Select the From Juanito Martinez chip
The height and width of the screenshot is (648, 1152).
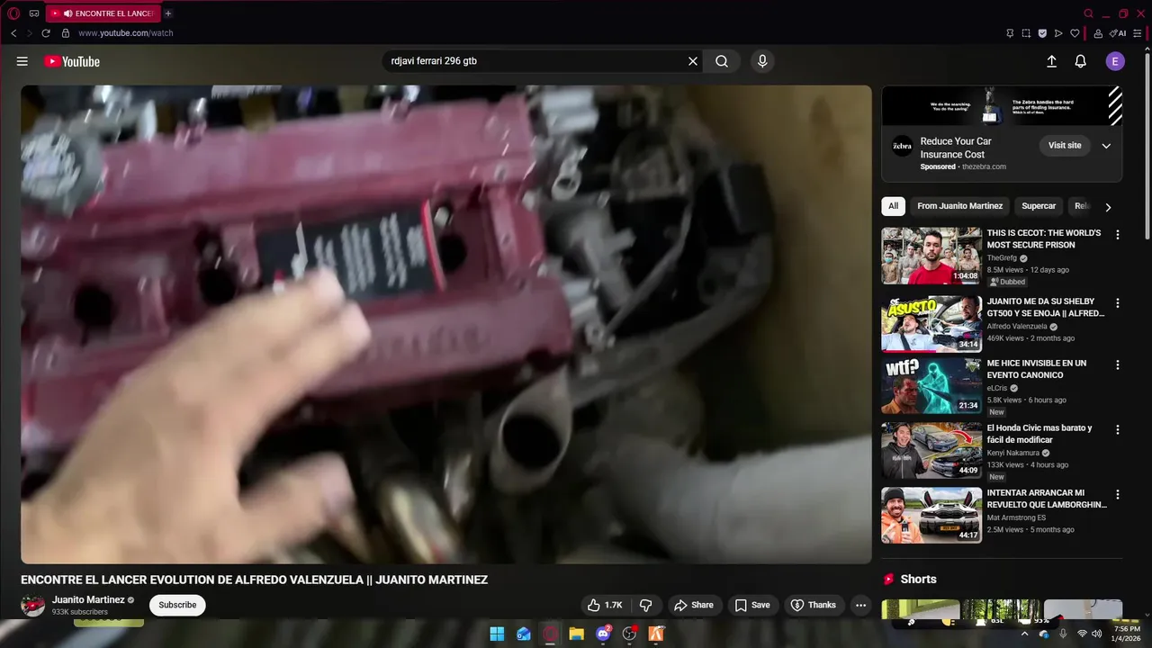tap(959, 206)
